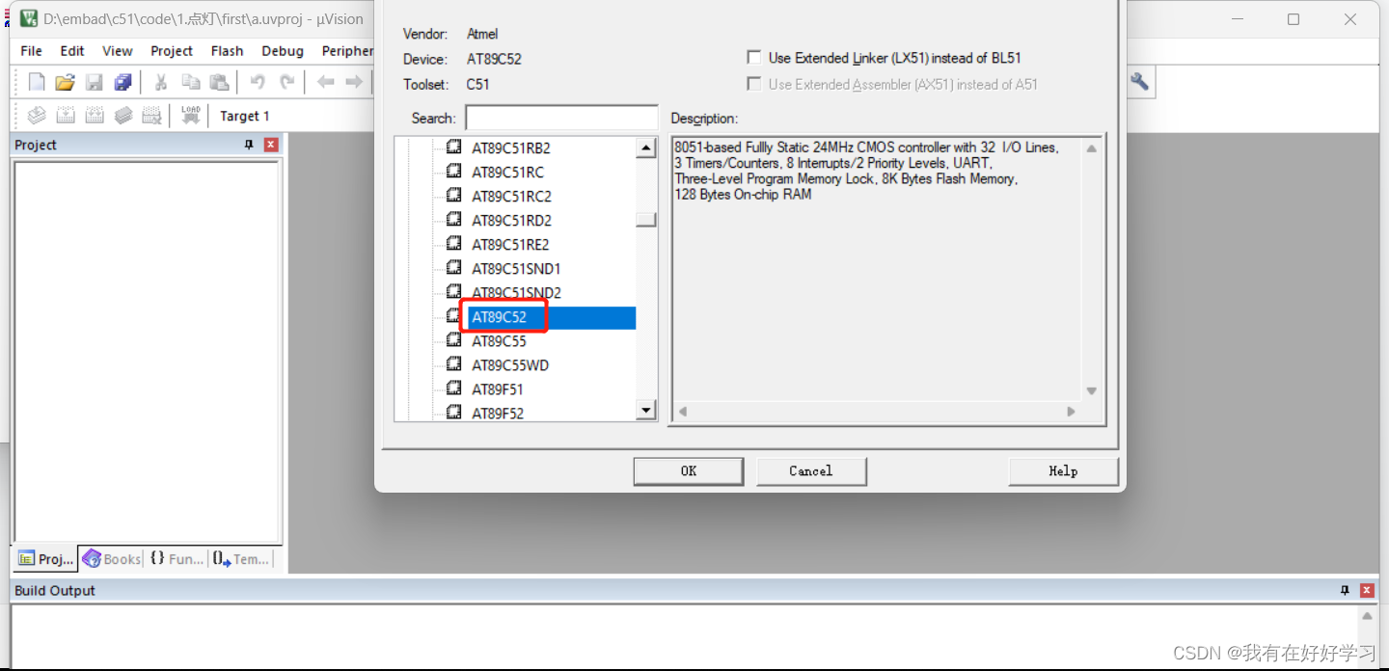The image size is (1389, 671).
Task: Select AT89C52 in device list
Action: [499, 317]
